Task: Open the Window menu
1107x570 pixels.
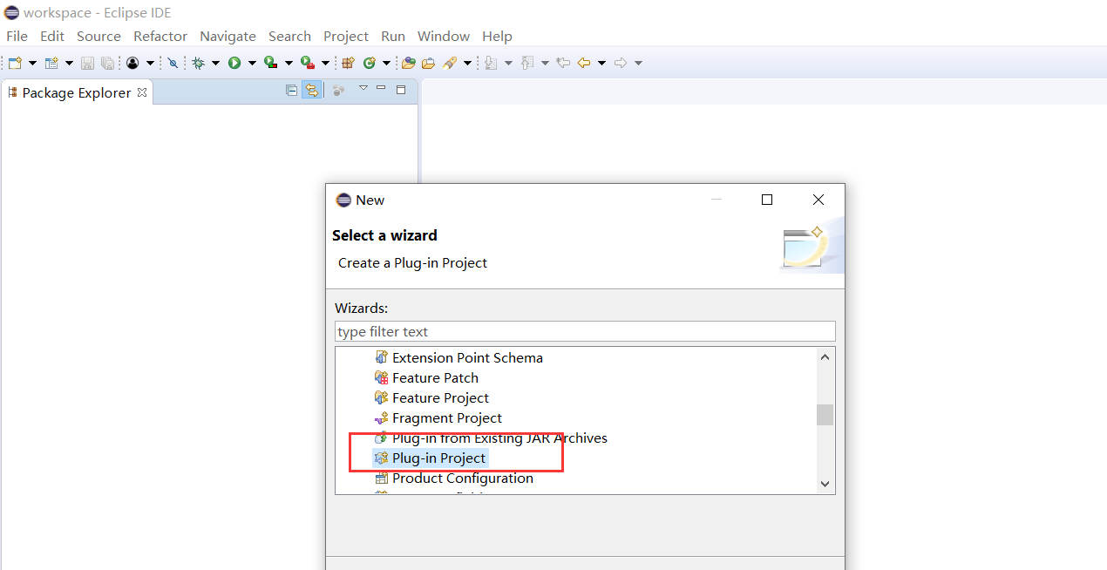Action: coord(444,36)
